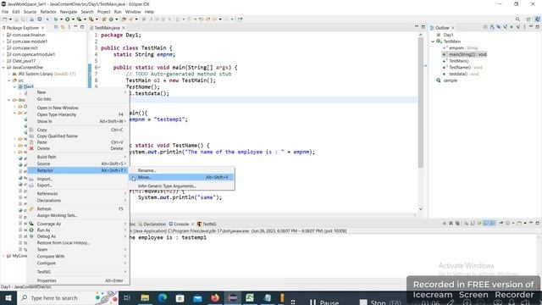
Task: Collapse the TestMain node in Outline
Action: (x=433, y=42)
